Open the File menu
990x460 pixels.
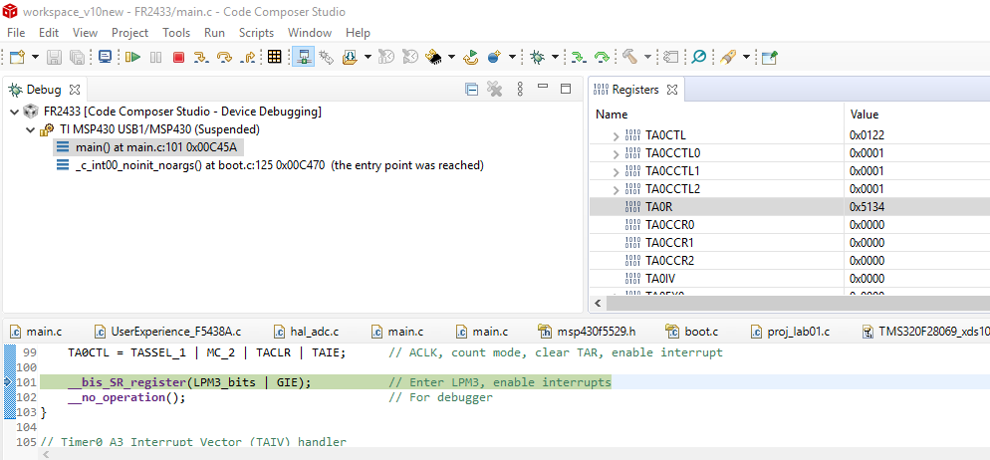[x=16, y=33]
